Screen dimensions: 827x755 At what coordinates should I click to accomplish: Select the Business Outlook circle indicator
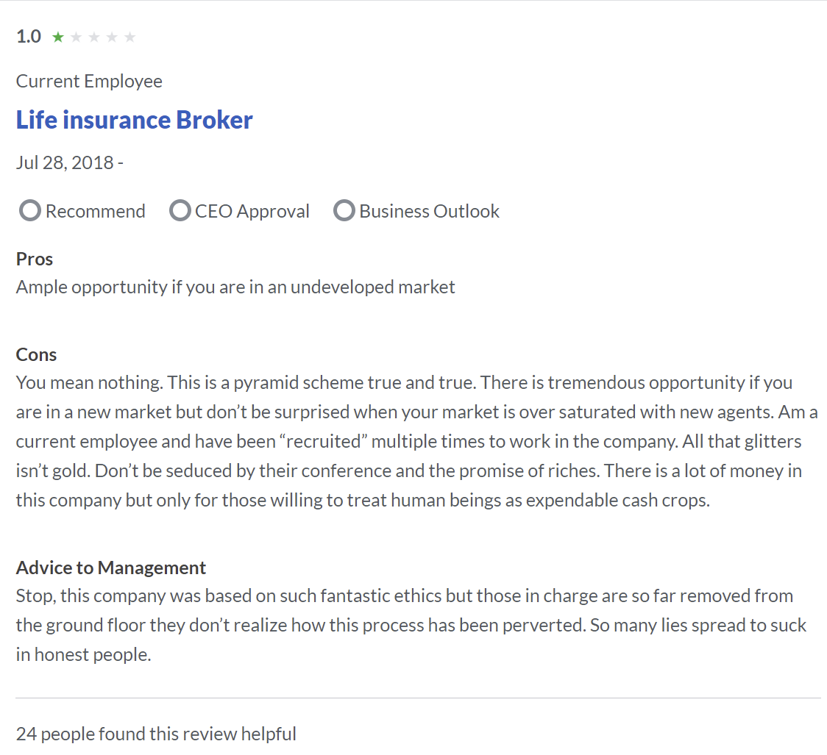point(344,211)
